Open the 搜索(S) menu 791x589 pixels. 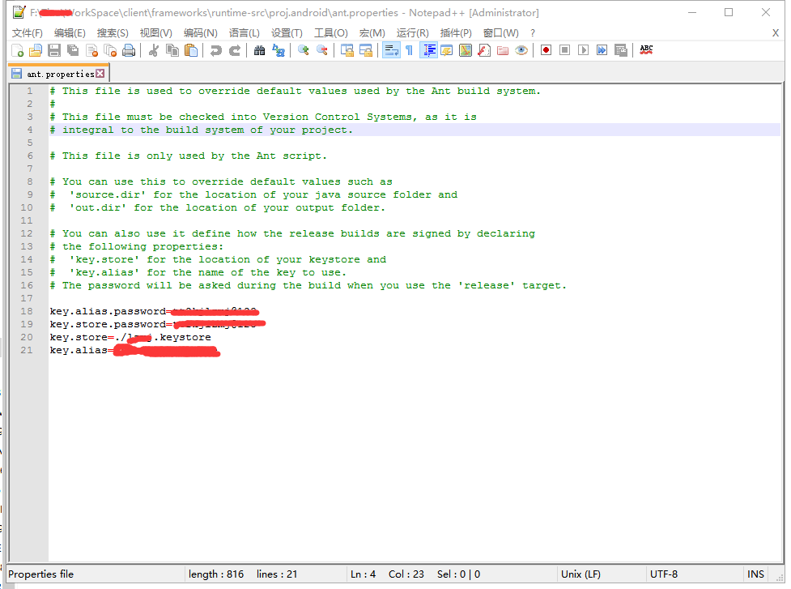click(113, 32)
